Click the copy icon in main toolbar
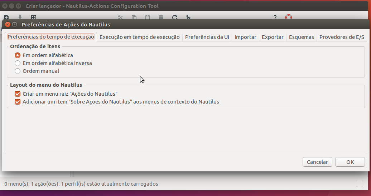This screenshot has height=196, width=371. coord(134,17)
